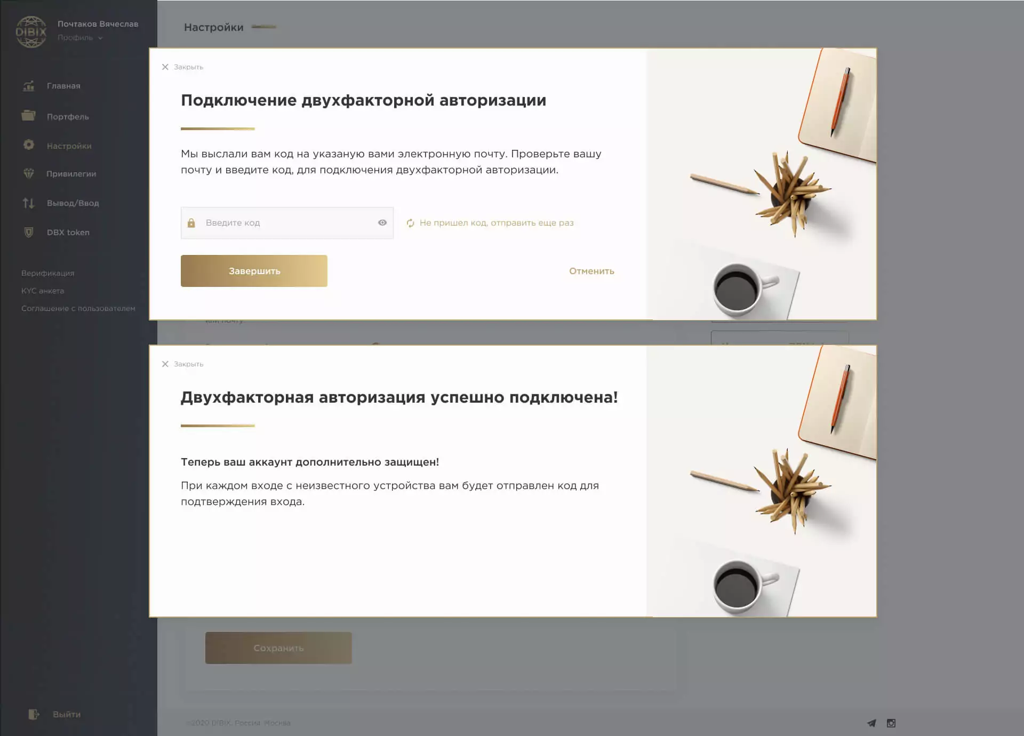Click Отменить in the dialog

point(591,271)
